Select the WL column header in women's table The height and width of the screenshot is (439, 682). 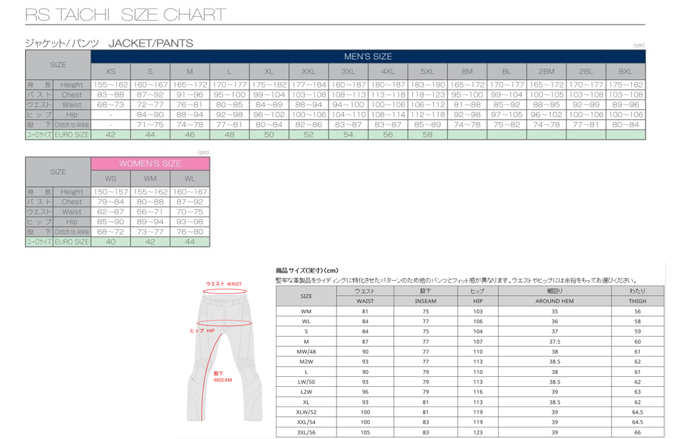click(x=190, y=179)
